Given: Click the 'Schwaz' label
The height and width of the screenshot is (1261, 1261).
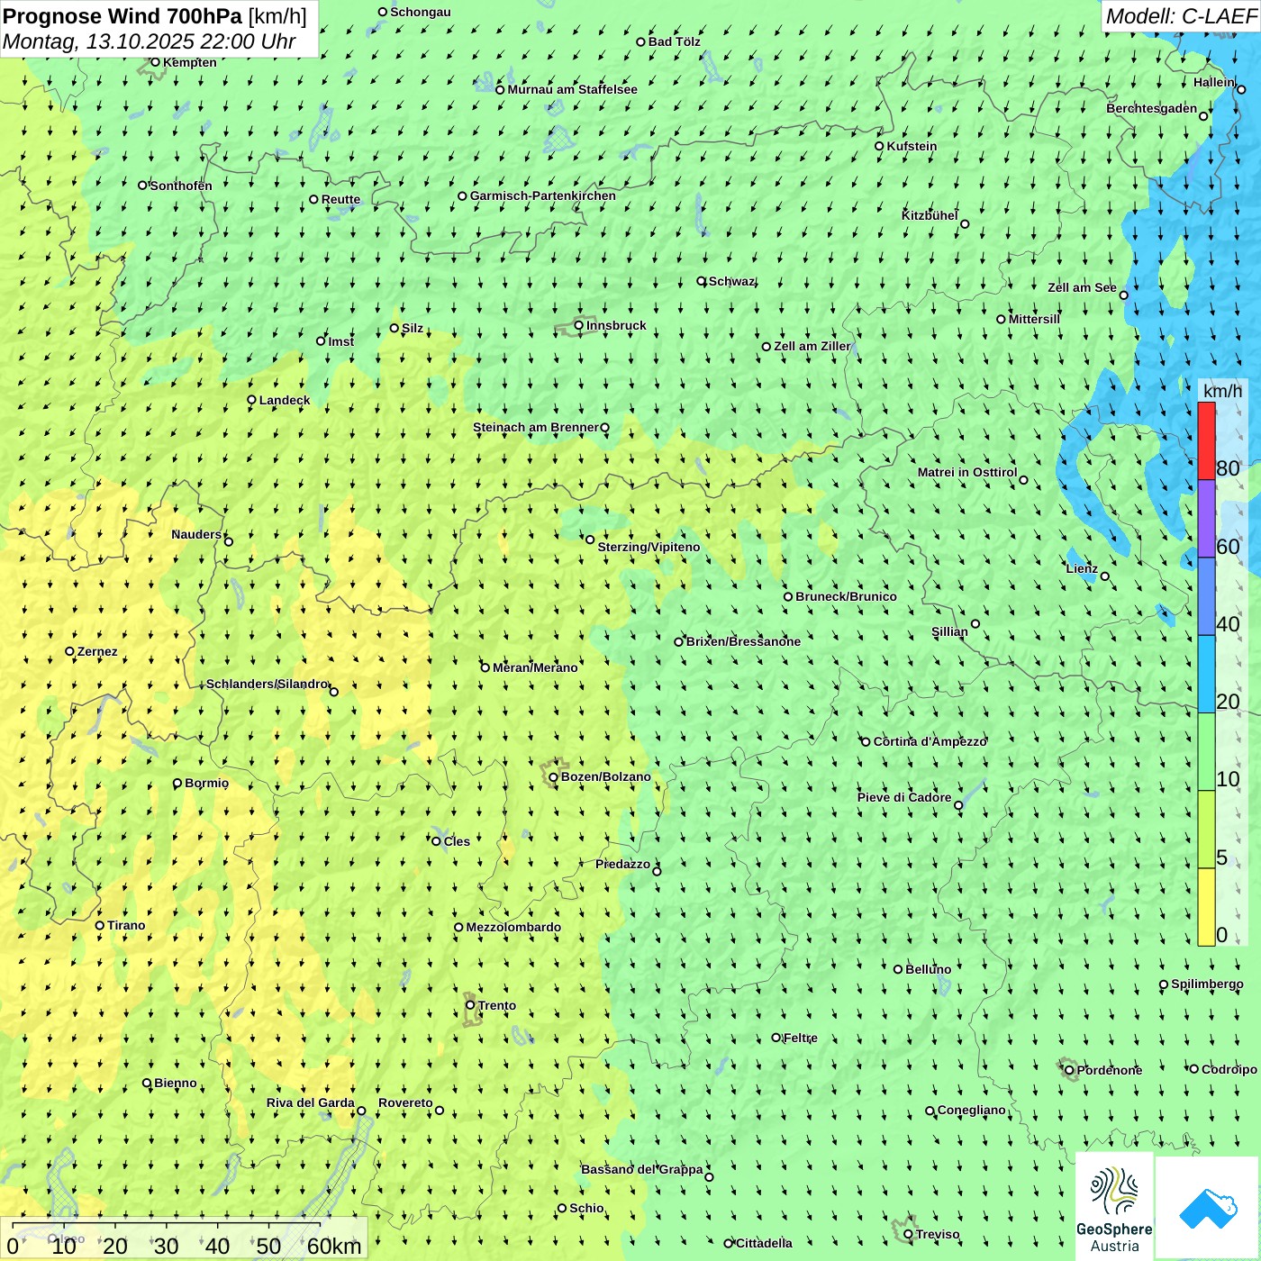Looking at the screenshot, I should (x=731, y=281).
